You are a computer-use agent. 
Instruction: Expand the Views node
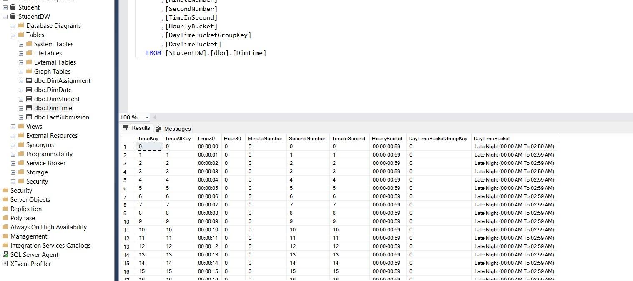coord(13,126)
